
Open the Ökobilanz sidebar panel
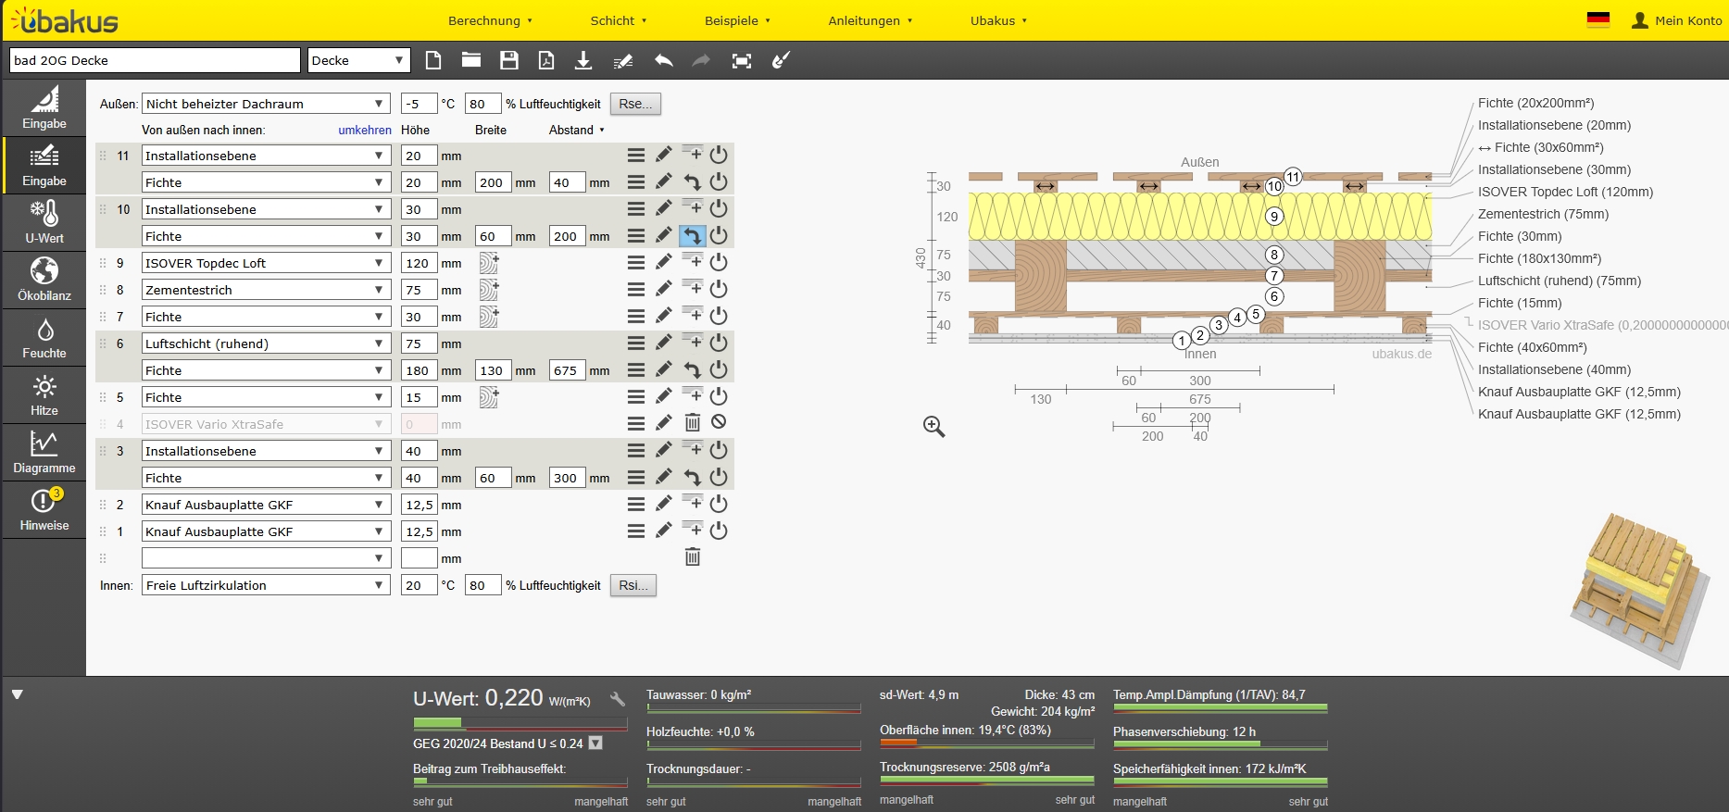pyautogui.click(x=44, y=281)
